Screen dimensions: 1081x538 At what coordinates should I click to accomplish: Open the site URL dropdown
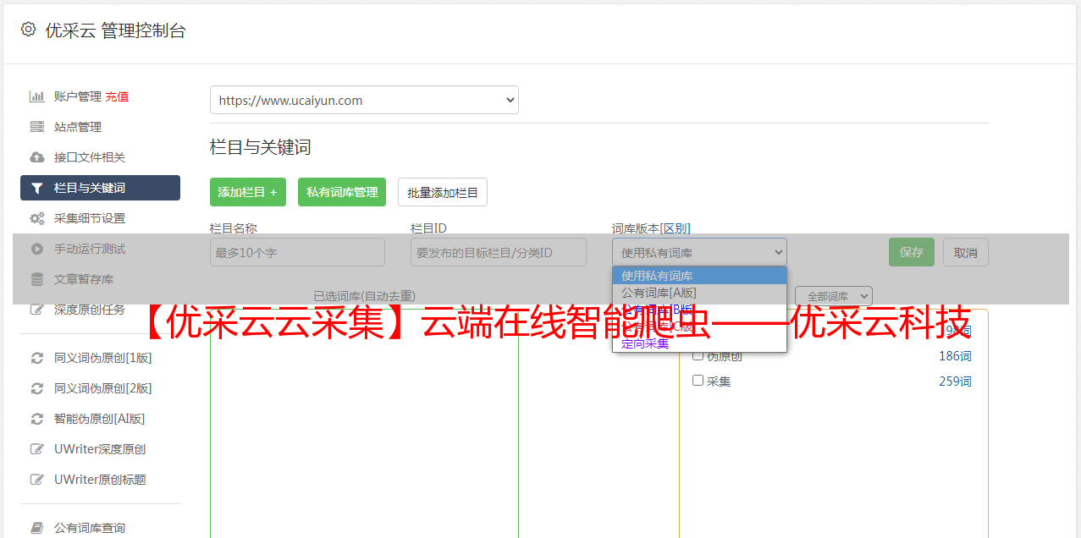tap(364, 100)
